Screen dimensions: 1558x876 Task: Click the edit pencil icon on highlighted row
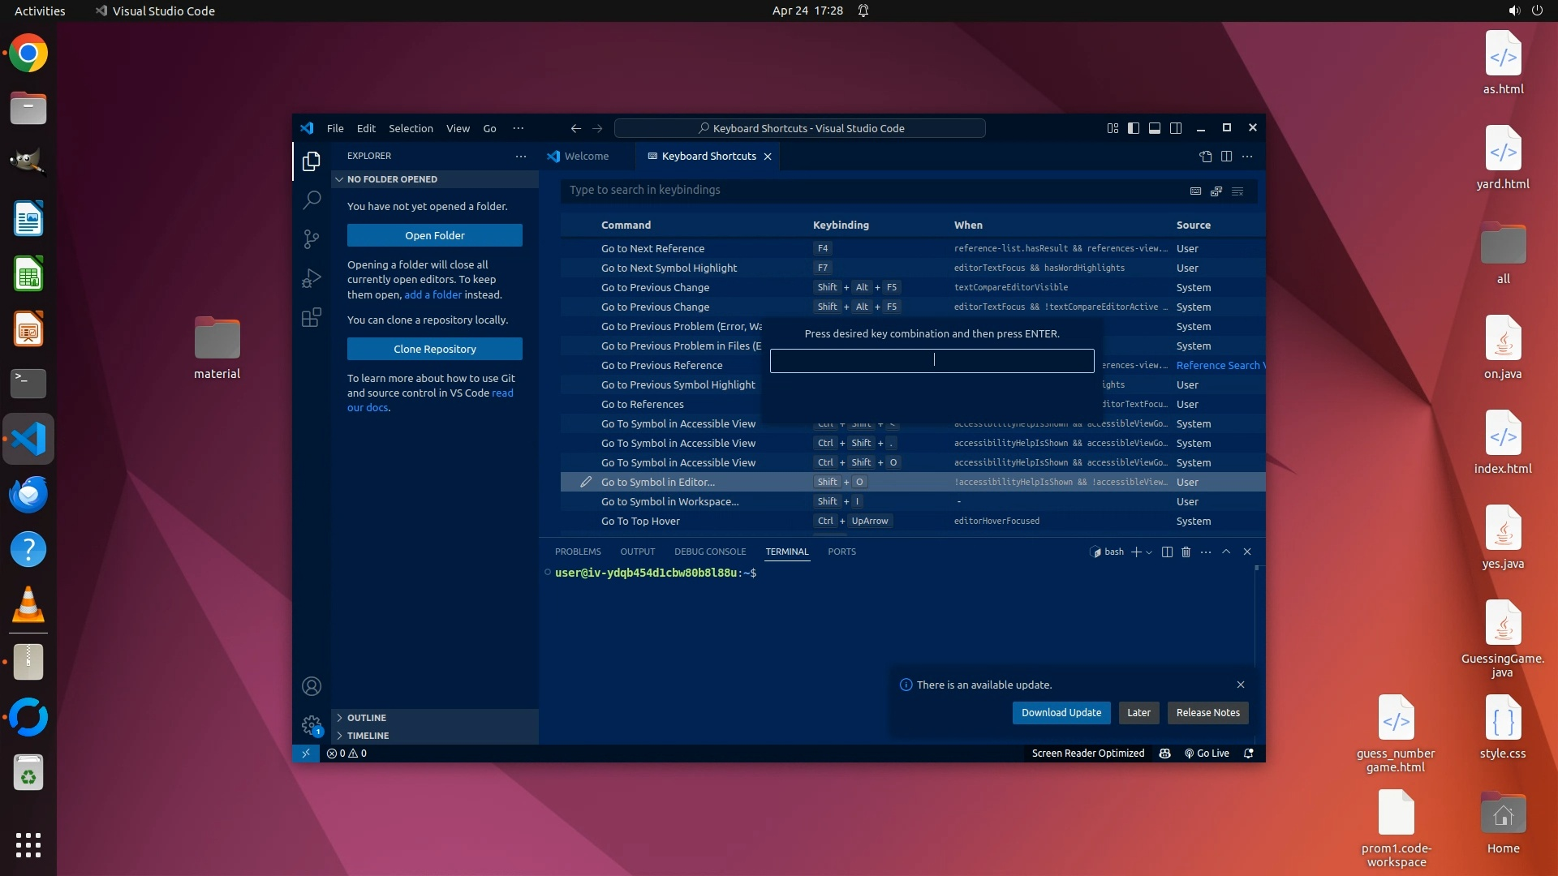point(585,482)
